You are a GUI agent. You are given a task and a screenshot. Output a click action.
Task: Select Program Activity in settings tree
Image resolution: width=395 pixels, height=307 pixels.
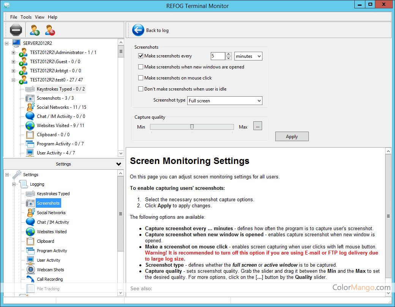(x=52, y=250)
